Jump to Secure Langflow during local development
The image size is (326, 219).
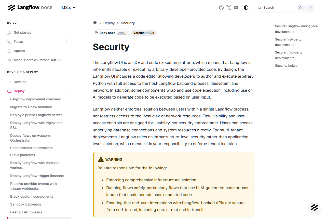(x=297, y=29)
